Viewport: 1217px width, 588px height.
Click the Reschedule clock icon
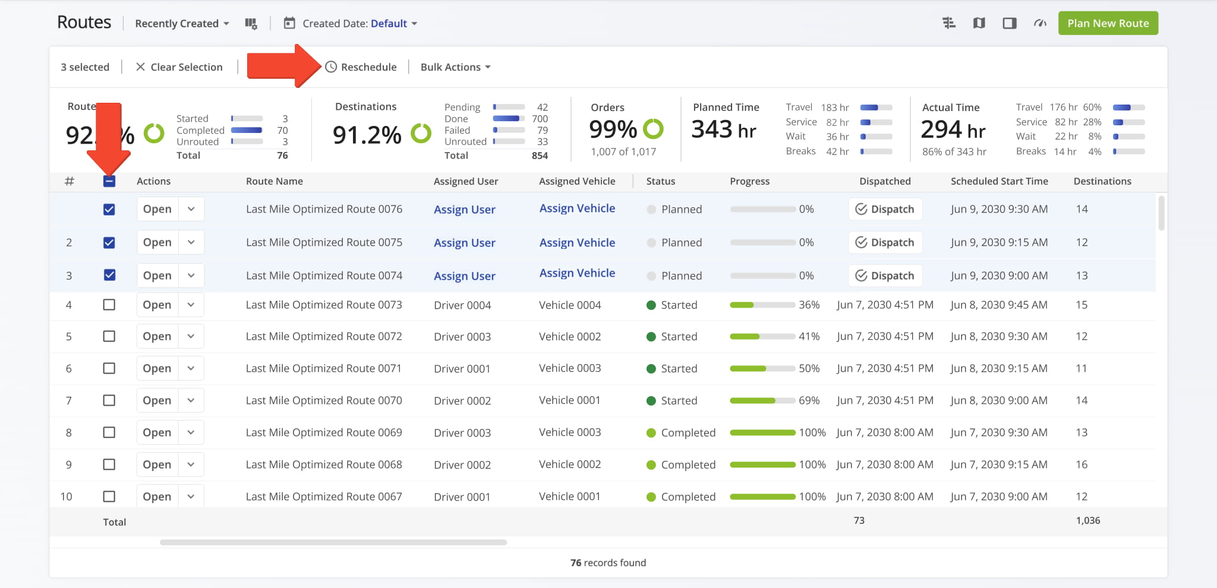331,67
